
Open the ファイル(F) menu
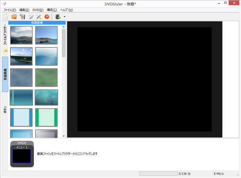pos(10,10)
